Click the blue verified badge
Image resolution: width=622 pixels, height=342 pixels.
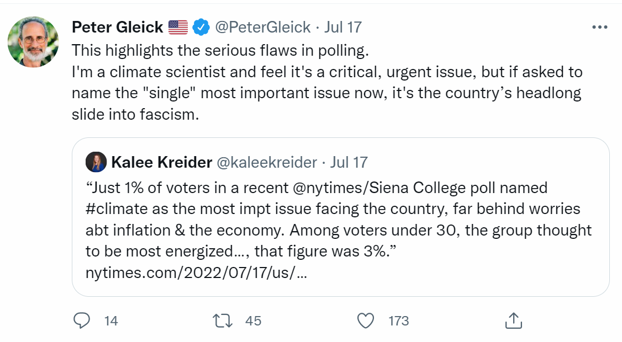pyautogui.click(x=201, y=28)
